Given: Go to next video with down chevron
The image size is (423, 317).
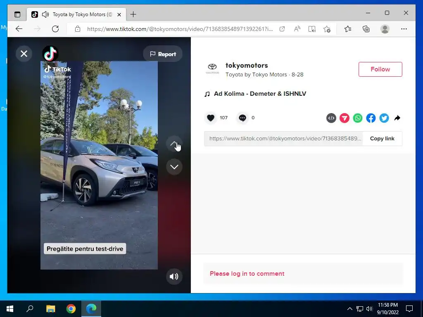Looking at the screenshot, I should 174,167.
